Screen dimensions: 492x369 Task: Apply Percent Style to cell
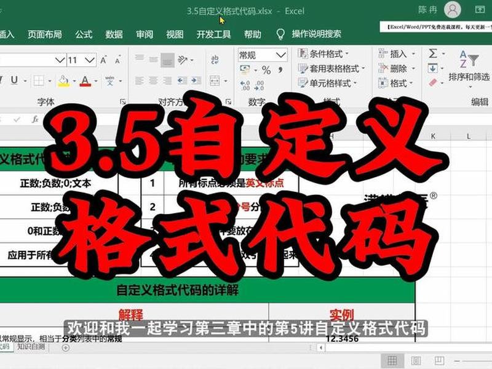[x=266, y=69]
